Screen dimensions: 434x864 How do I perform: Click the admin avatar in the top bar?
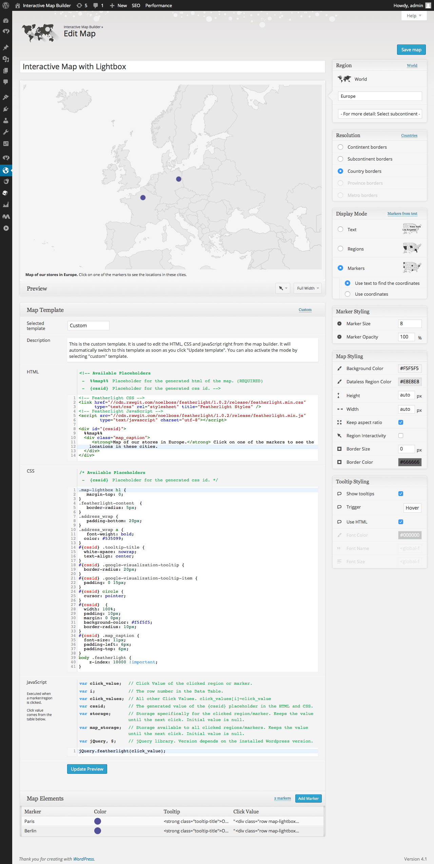coord(428,5)
